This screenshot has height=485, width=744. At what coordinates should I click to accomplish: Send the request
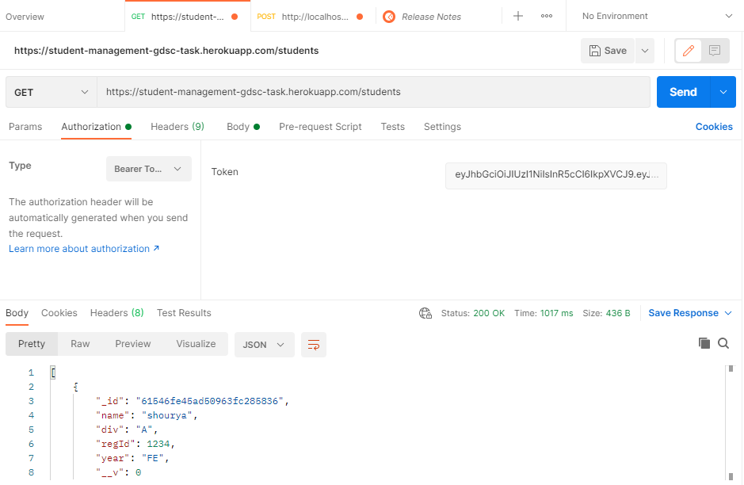(683, 92)
